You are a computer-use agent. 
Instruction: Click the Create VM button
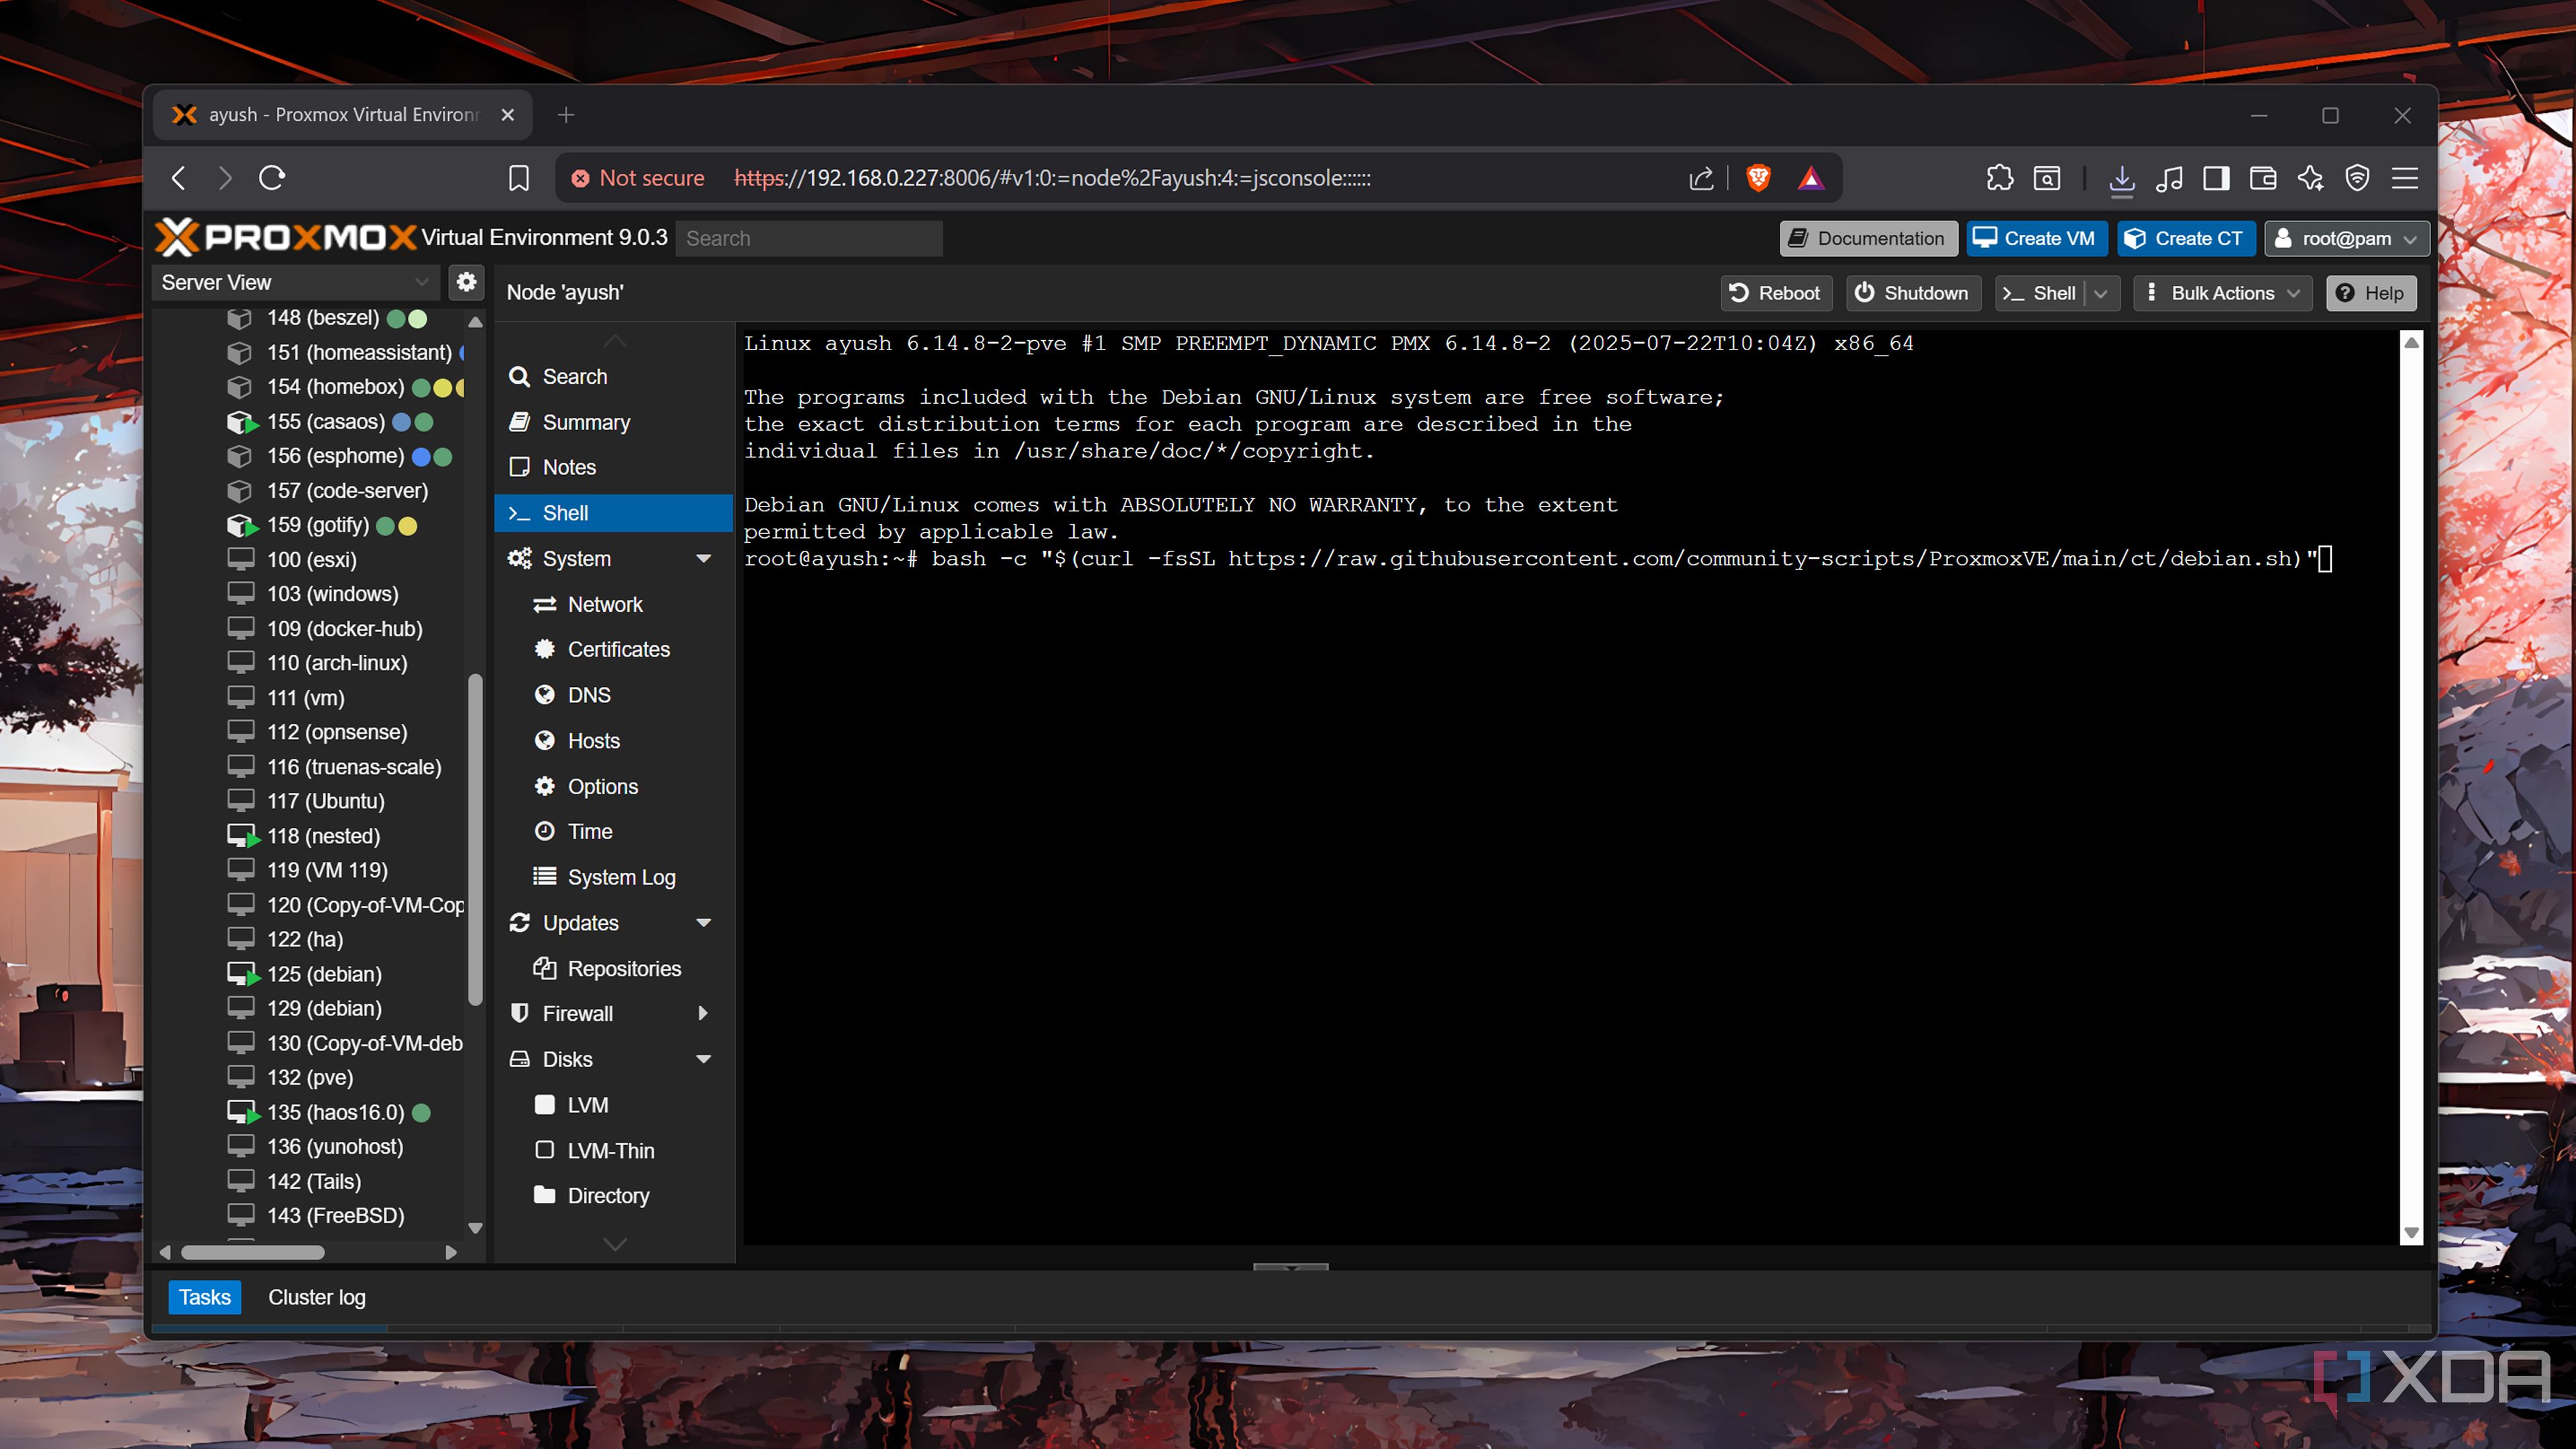[x=2036, y=238]
